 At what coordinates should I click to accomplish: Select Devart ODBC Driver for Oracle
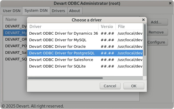(85, 46)
